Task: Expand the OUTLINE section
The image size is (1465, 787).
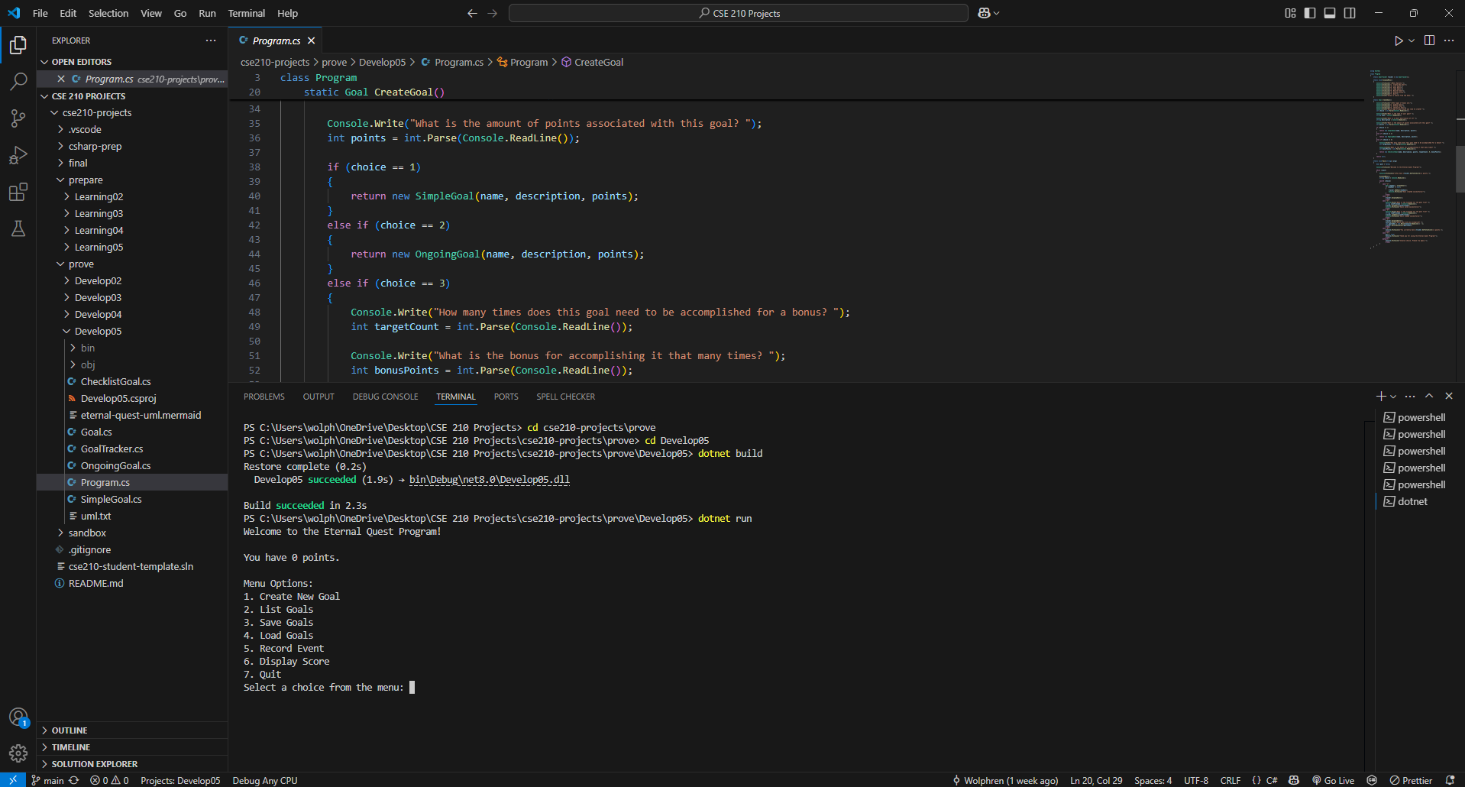Action: tap(70, 730)
